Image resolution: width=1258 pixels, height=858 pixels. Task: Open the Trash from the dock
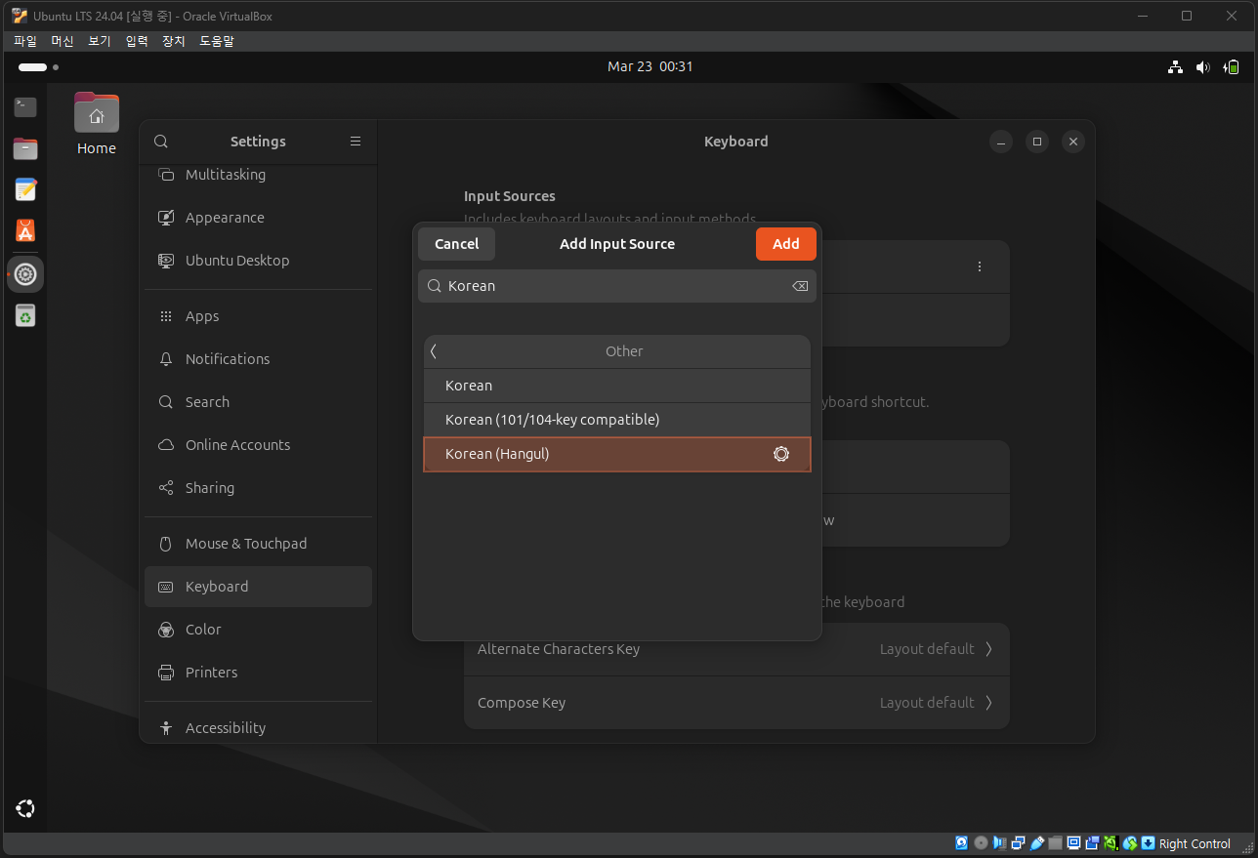pyautogui.click(x=25, y=315)
